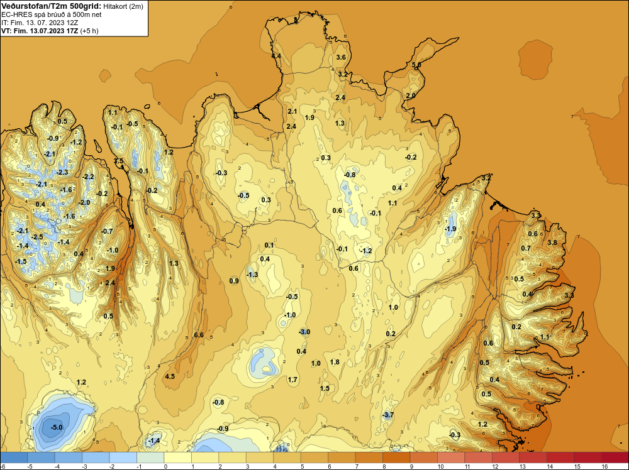The width and height of the screenshot is (629, 470).
Task: Click the temperature value '1.8'
Action: (335, 362)
